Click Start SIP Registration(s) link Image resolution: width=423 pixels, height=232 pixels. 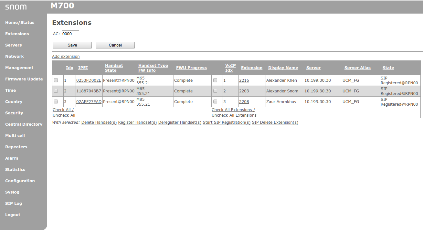tap(227, 122)
